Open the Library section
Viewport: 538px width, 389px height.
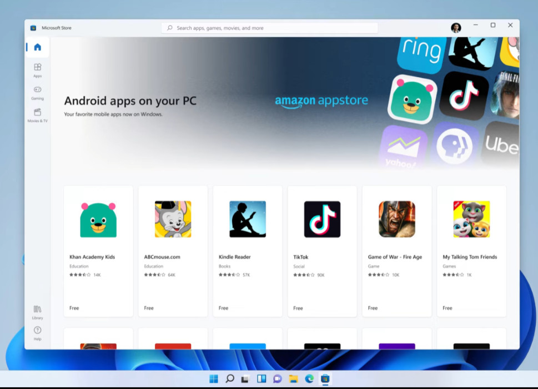(x=37, y=312)
